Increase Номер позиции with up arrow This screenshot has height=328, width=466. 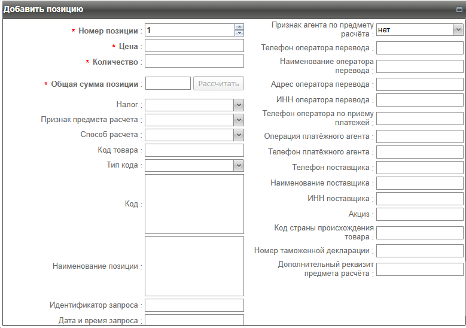(239, 27)
